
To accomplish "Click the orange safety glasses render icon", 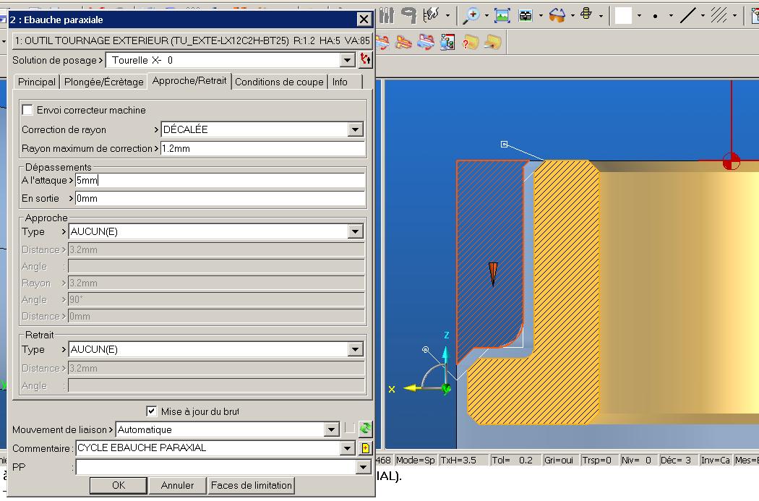I will coord(557,16).
